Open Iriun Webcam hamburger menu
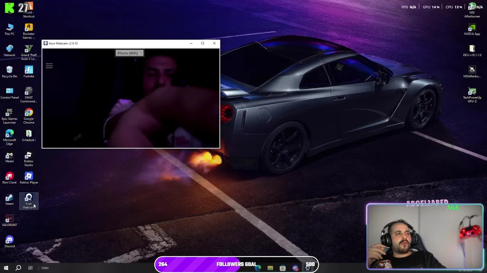Viewport: 487px width, 273px height. point(49,66)
